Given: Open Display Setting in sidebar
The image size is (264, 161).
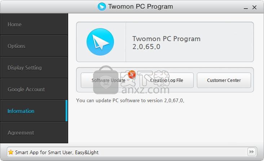Looking at the screenshot, I should coord(34,68).
